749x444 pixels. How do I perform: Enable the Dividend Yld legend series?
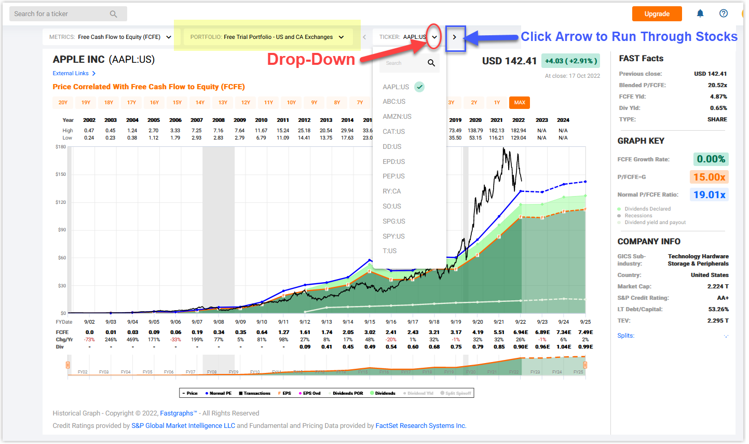click(418, 394)
